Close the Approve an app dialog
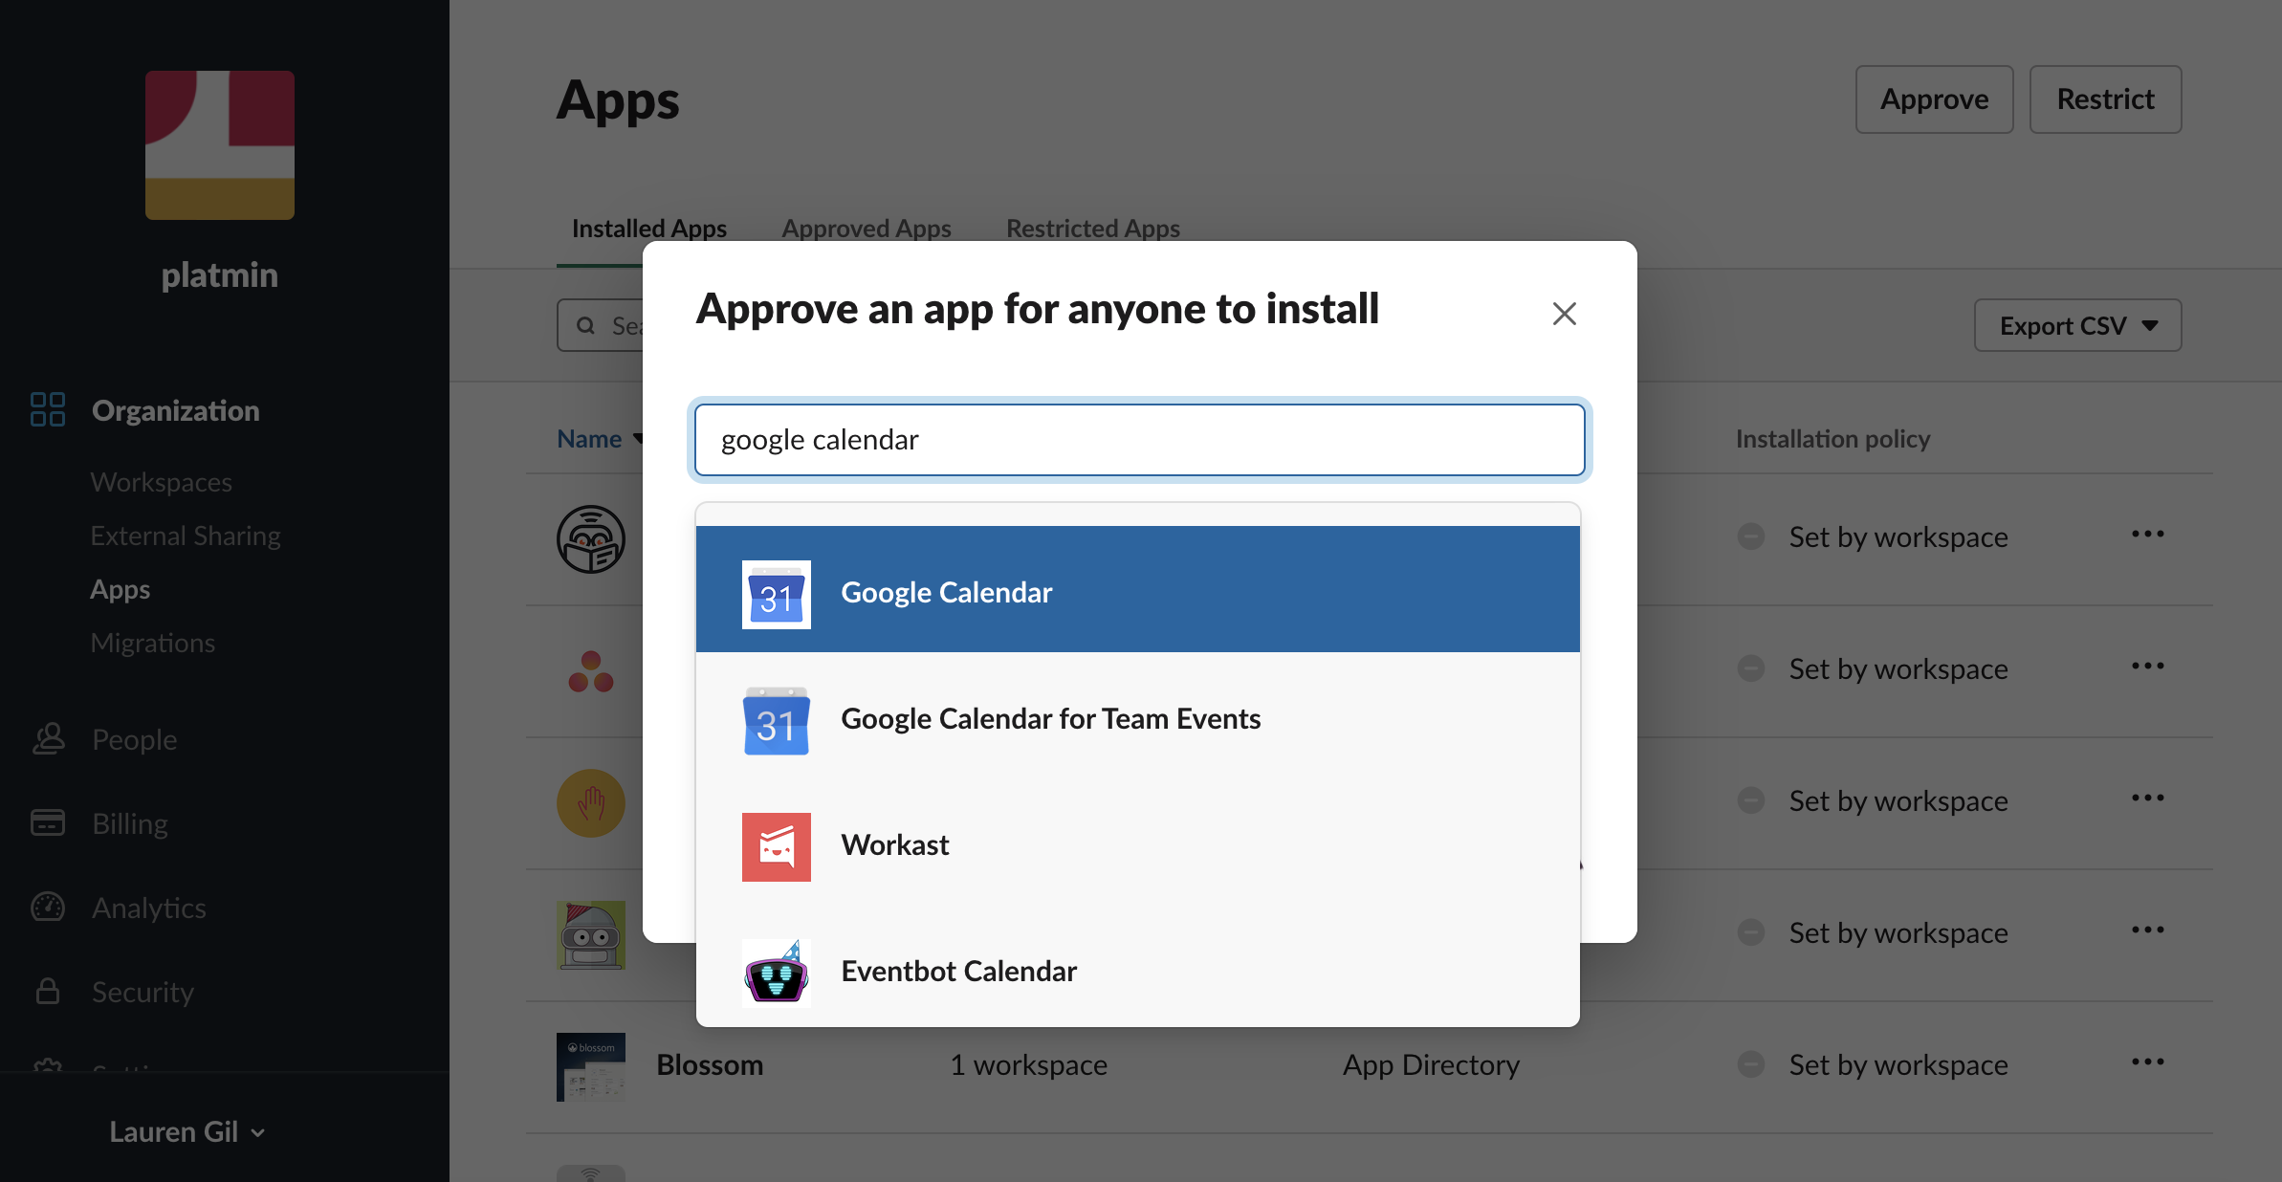 (x=1564, y=314)
